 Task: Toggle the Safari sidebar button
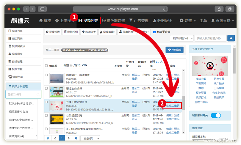pyautogui.click(x=42, y=9)
